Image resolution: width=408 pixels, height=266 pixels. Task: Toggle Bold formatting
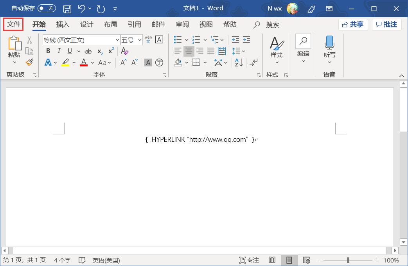(x=48, y=51)
